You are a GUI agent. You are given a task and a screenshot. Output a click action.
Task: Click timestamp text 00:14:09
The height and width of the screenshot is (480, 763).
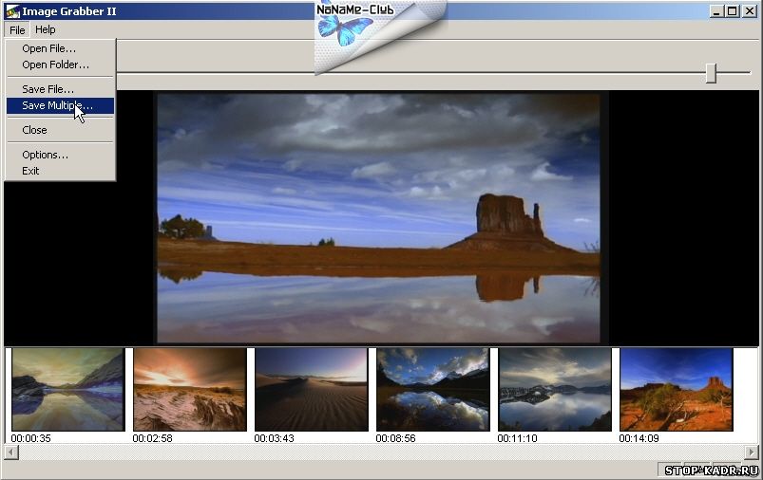pos(639,438)
